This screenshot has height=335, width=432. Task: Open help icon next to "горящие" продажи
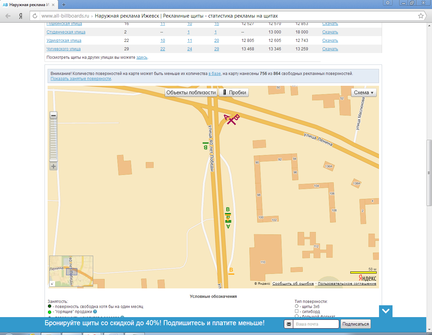tap(95, 312)
